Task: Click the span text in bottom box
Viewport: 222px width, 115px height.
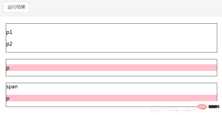Action: (x=12, y=87)
